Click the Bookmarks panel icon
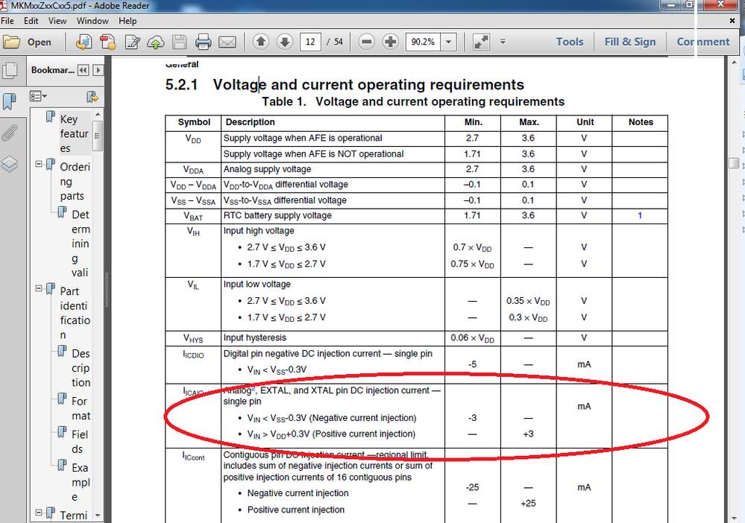 10,101
